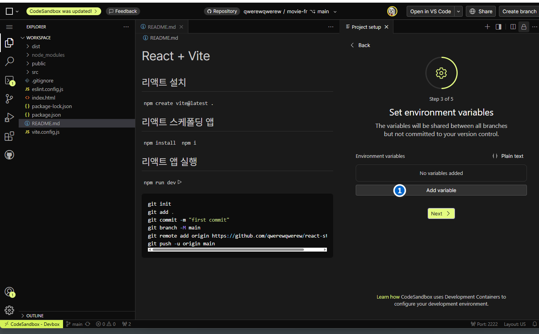Open the GitHub panel icon
Image resolution: width=539 pixels, height=334 pixels.
click(9, 155)
